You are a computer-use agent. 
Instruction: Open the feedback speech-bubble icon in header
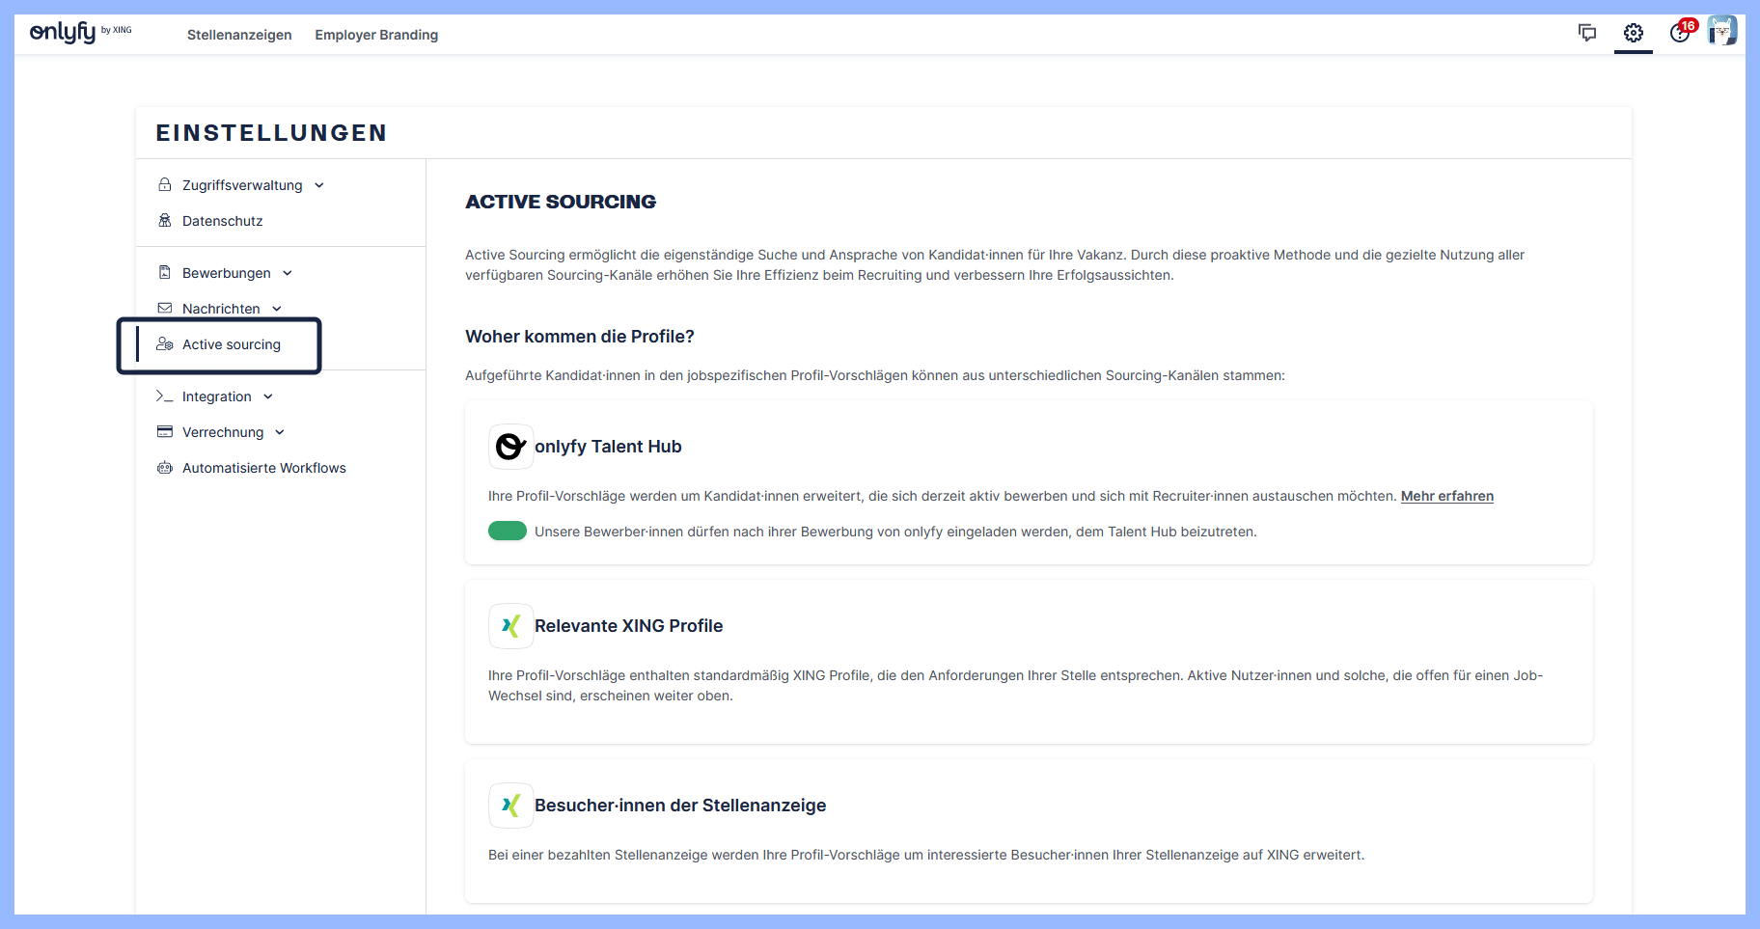pyautogui.click(x=1587, y=32)
